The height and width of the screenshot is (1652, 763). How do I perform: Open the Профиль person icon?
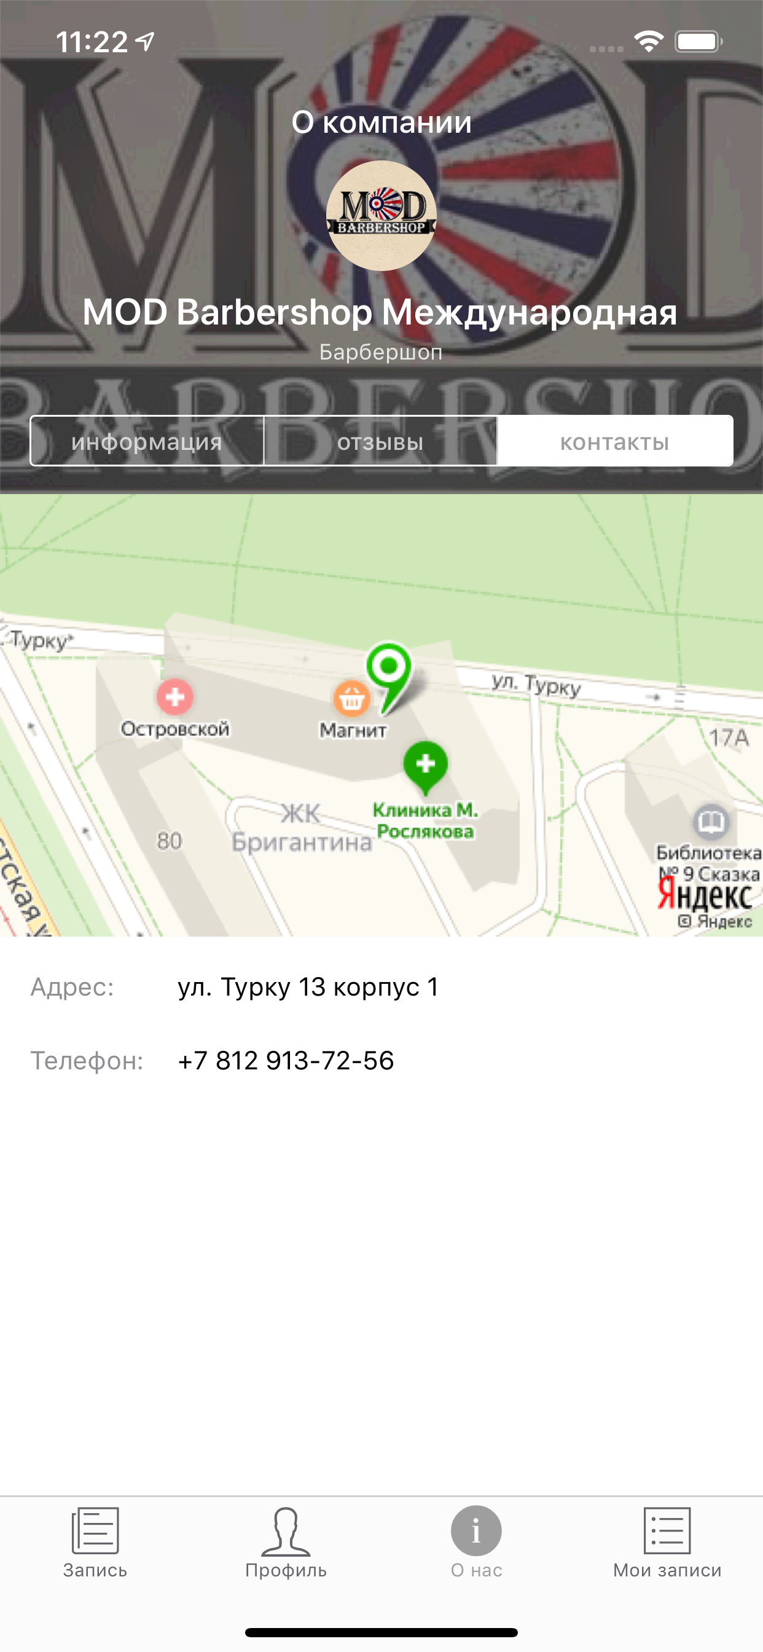[286, 1531]
